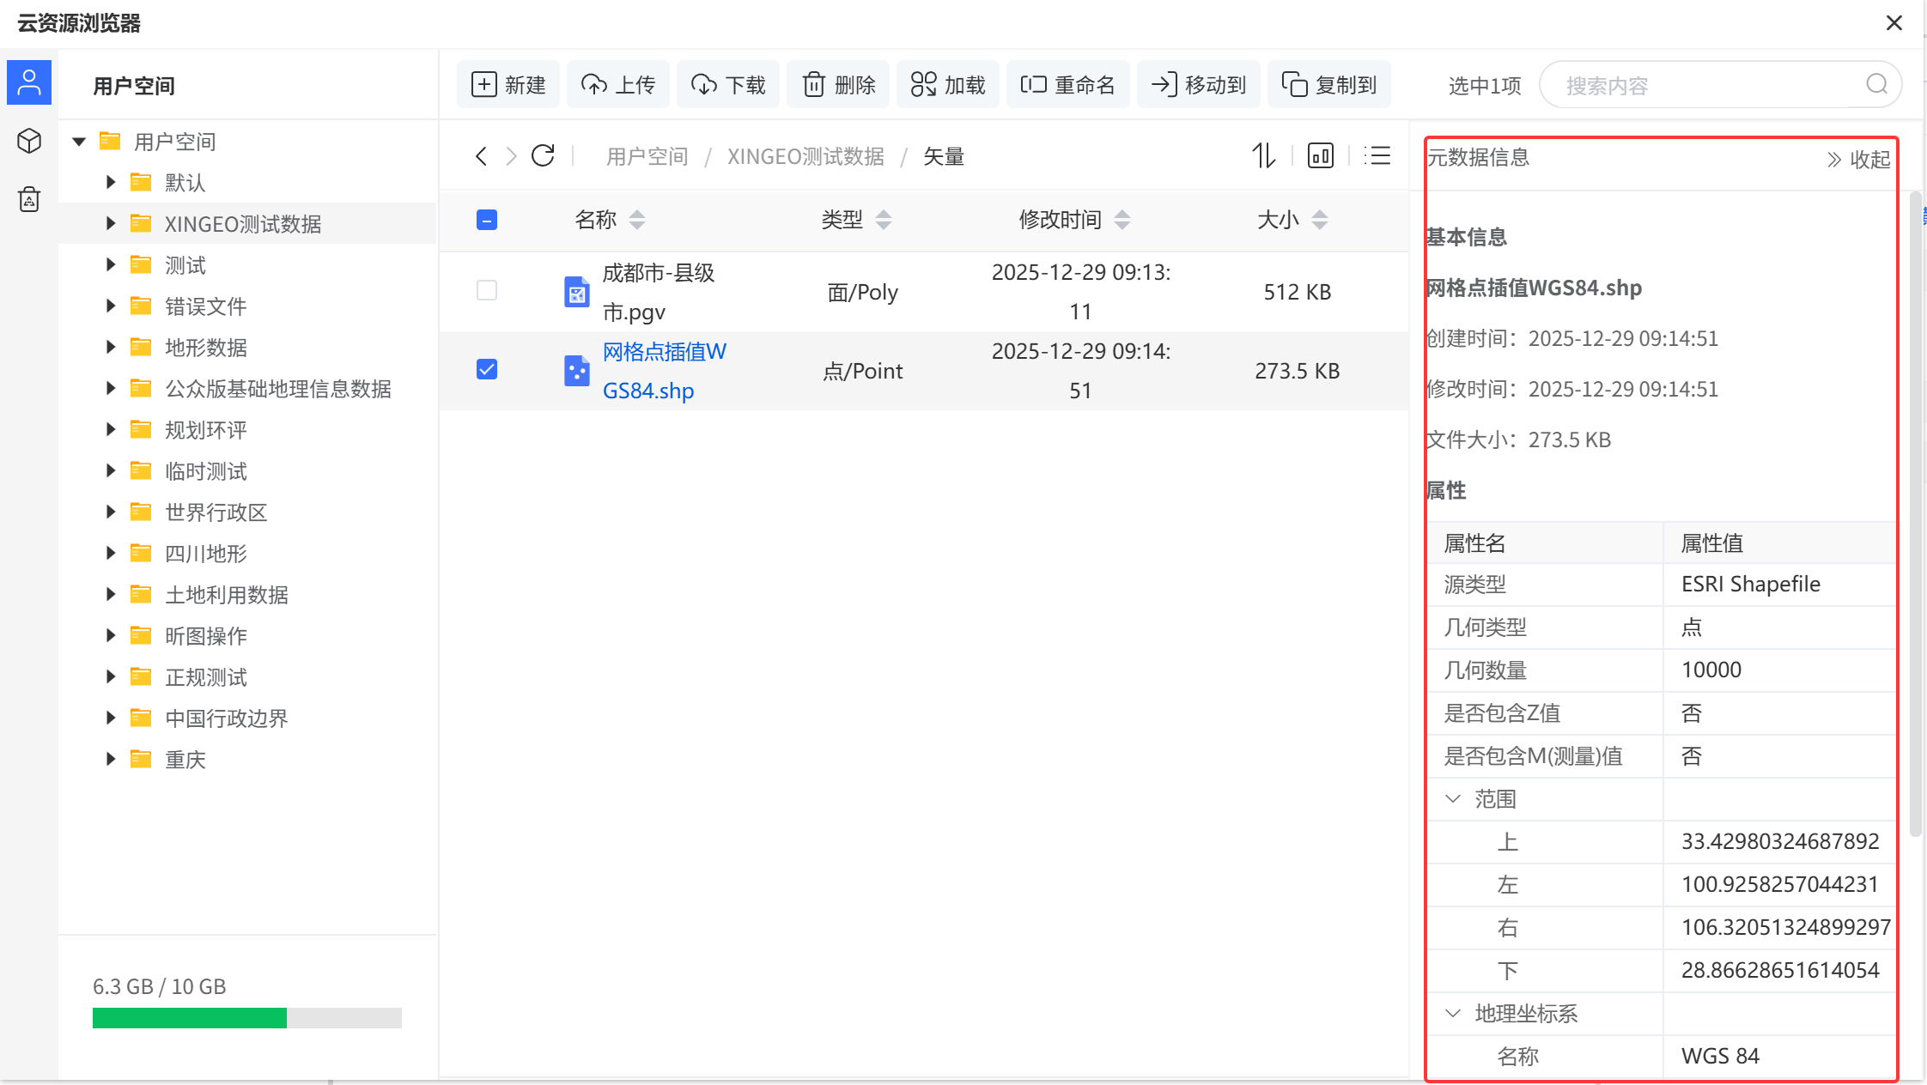Image resolution: width=1927 pixels, height=1085 pixels.
Task: Click the 点/Point type cell
Action: [x=863, y=371]
